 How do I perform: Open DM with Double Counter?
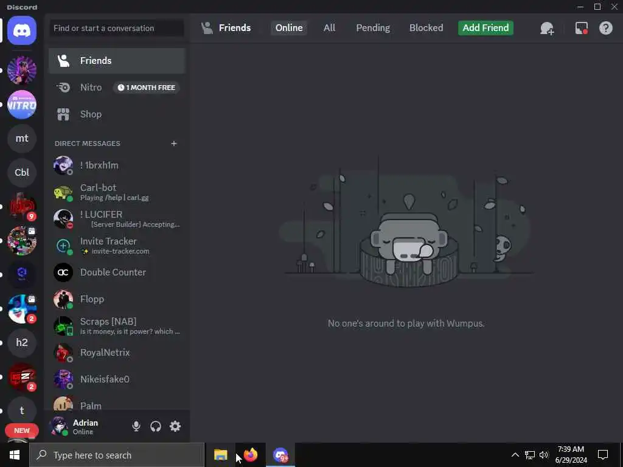tap(117, 272)
